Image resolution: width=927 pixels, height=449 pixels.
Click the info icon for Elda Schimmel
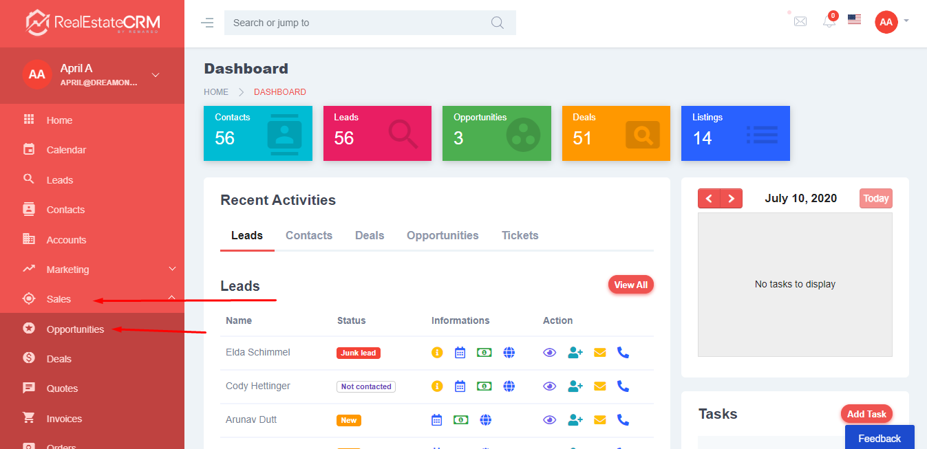437,353
